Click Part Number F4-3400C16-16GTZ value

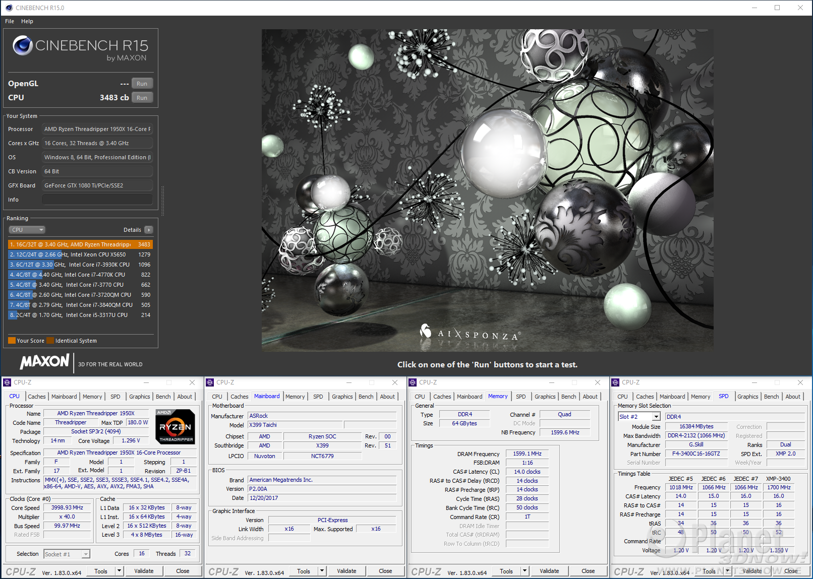pos(696,454)
